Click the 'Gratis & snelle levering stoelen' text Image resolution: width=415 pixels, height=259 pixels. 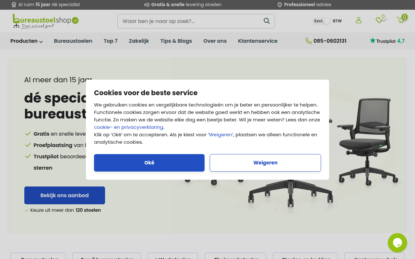point(186,5)
